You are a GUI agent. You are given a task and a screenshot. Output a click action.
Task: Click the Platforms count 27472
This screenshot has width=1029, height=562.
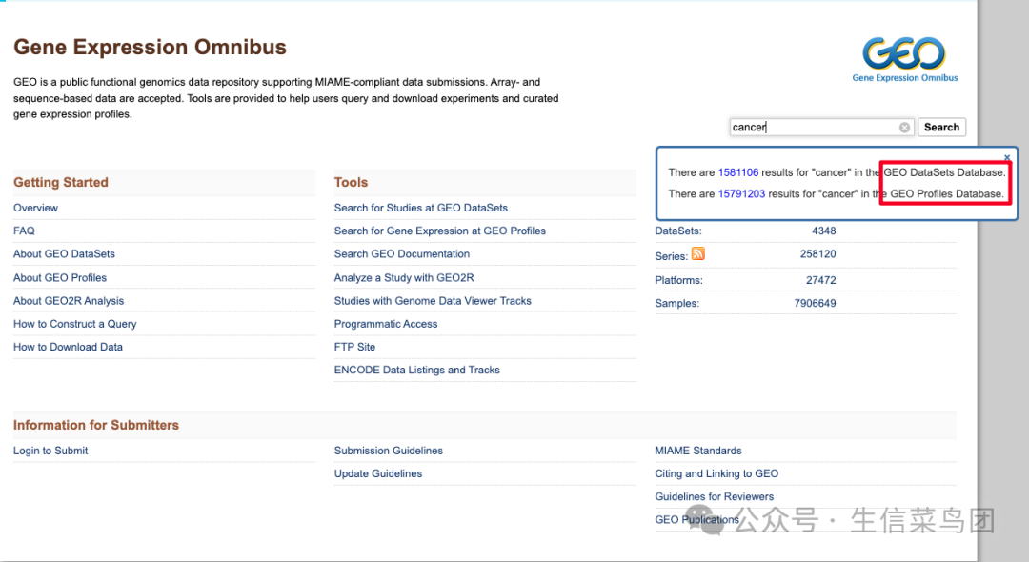point(821,280)
